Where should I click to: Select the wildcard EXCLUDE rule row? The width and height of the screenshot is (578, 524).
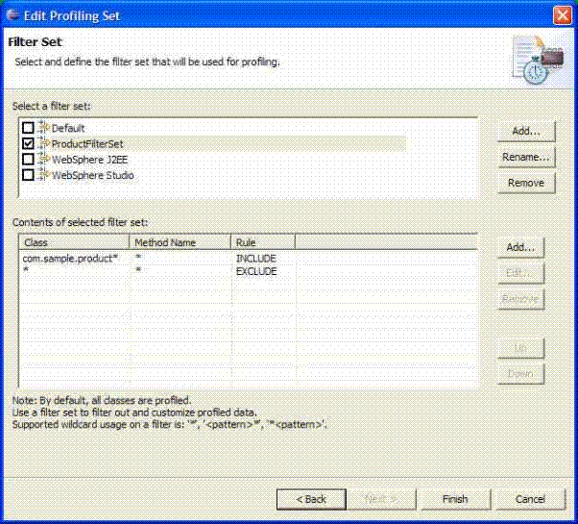77,272
